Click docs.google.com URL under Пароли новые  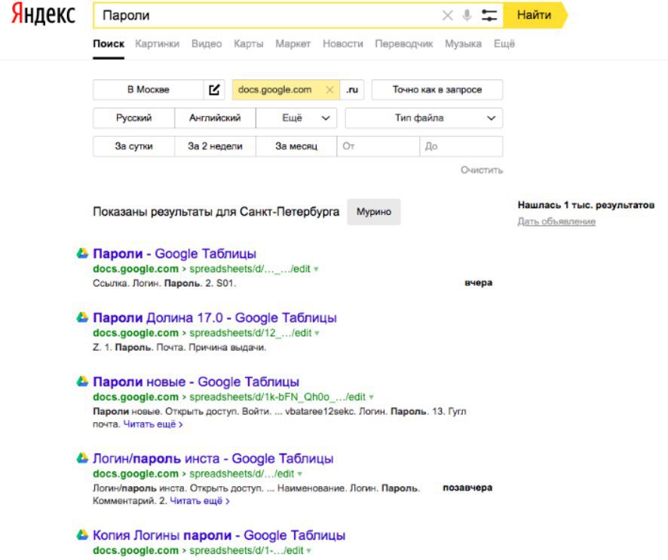click(x=136, y=397)
